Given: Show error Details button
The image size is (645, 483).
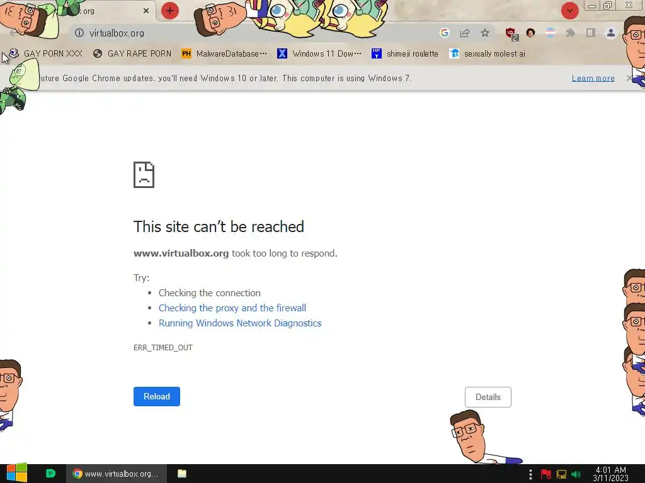Looking at the screenshot, I should [x=488, y=397].
